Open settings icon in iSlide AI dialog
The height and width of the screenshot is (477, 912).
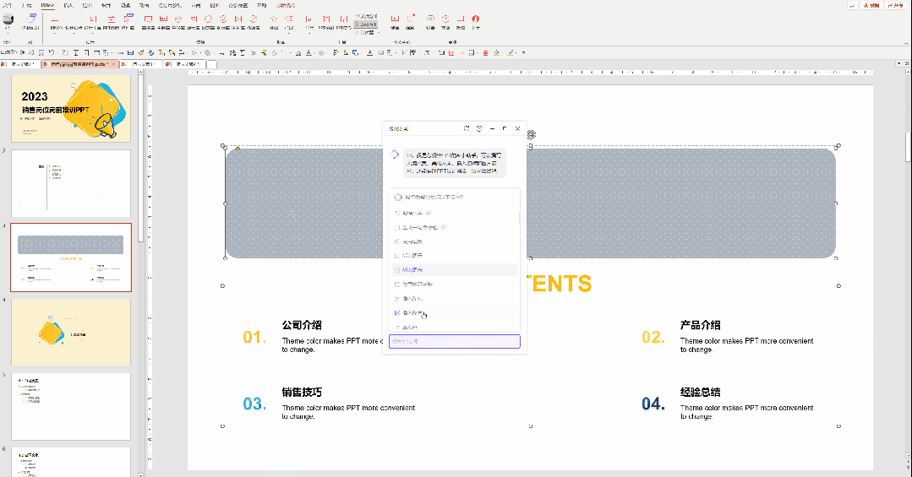coord(479,128)
